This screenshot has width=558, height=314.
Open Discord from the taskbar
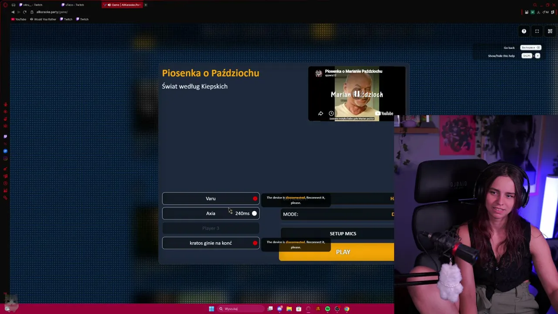coord(280,309)
